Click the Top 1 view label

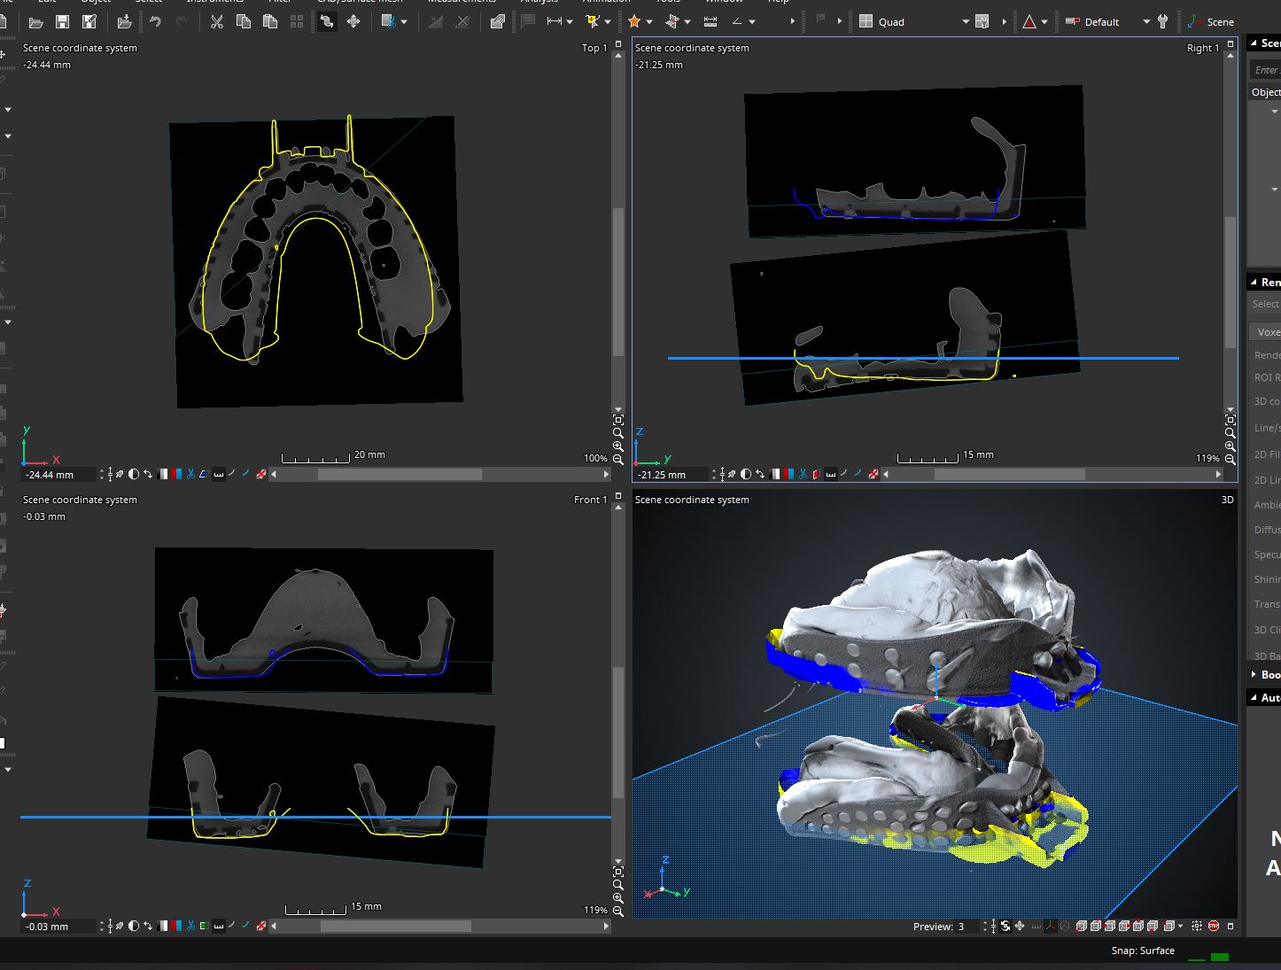tap(594, 48)
